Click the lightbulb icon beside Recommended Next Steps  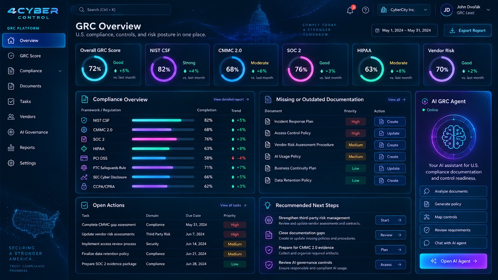pyautogui.click(x=268, y=205)
